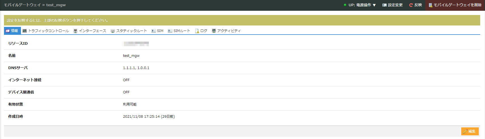
Task: Click the モバイルゲートウェイを削除 delete icon
Action: click(x=430, y=5)
